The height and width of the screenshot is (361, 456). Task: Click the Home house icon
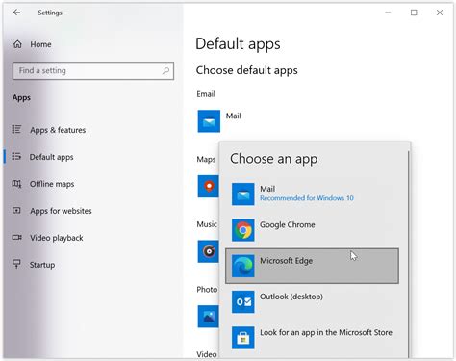tap(17, 44)
